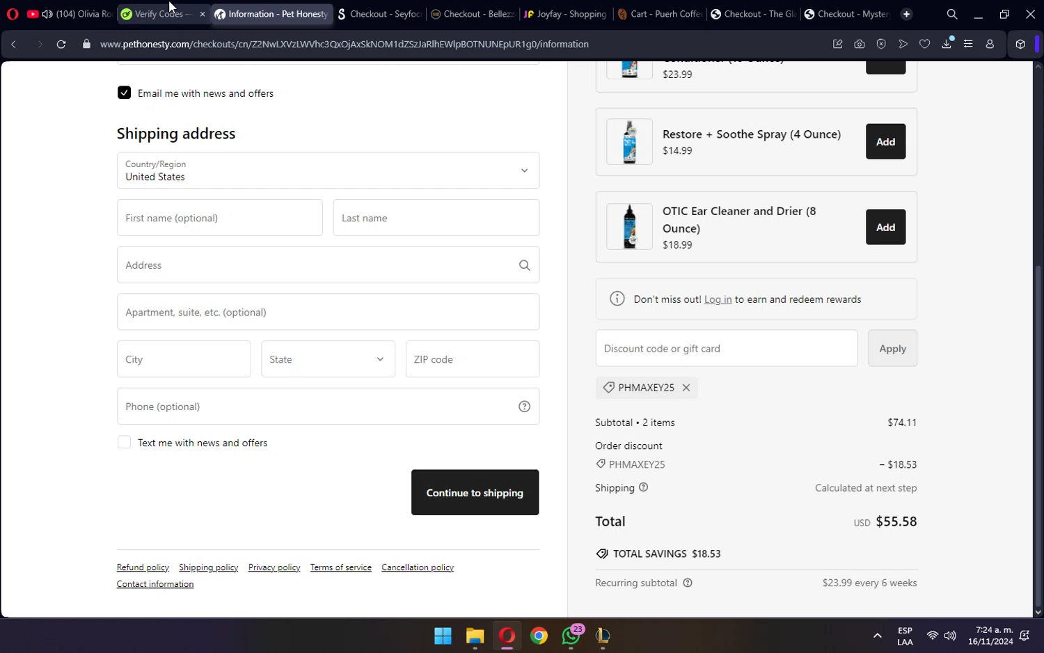Open the Wi-Fi network tray icon
Image resolution: width=1044 pixels, height=653 pixels.
tap(933, 635)
